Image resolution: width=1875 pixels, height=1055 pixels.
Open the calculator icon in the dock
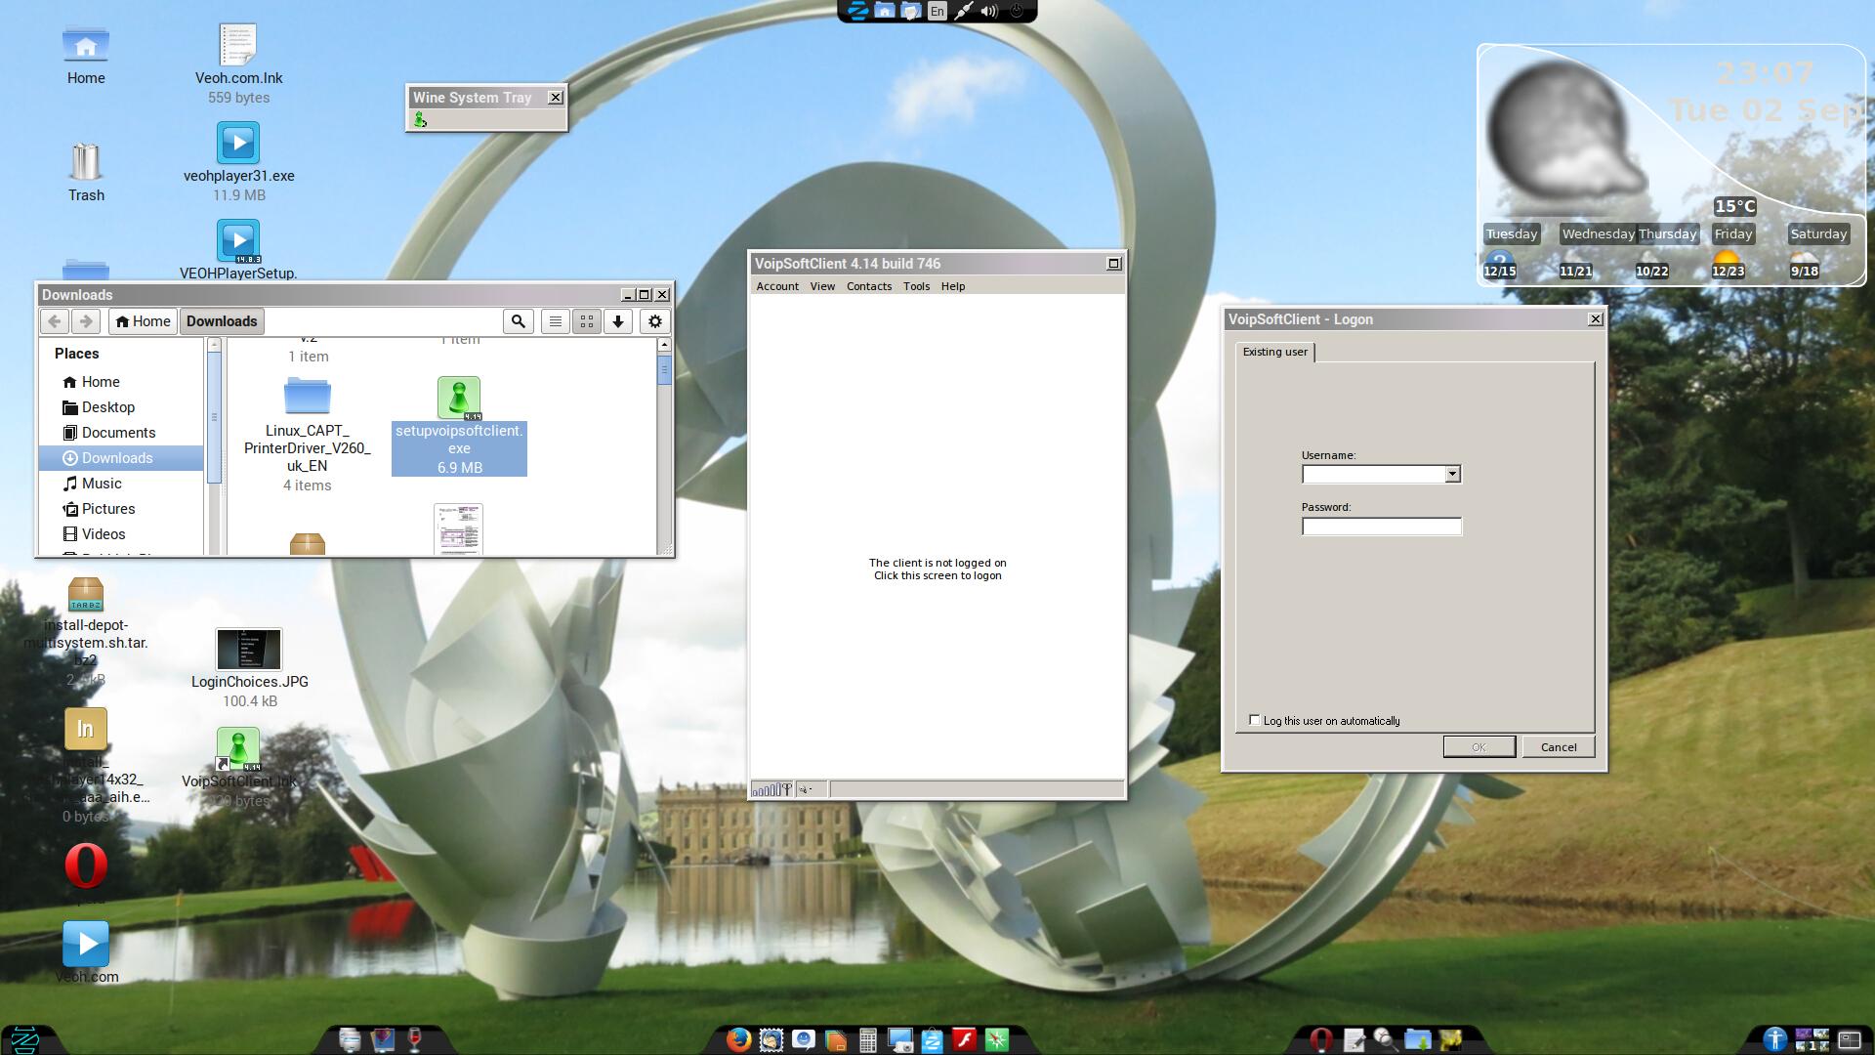tap(867, 1040)
